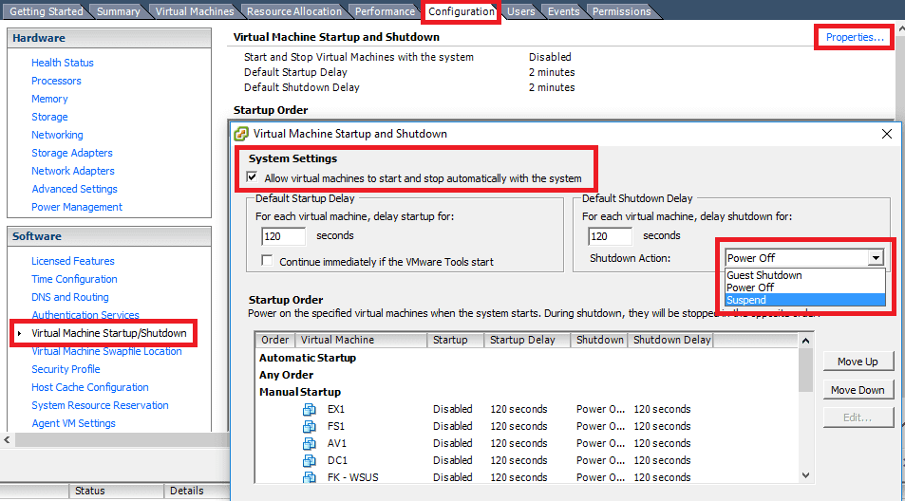
Task: Click the vSphere icon in dialog title bar
Action: coord(241,134)
